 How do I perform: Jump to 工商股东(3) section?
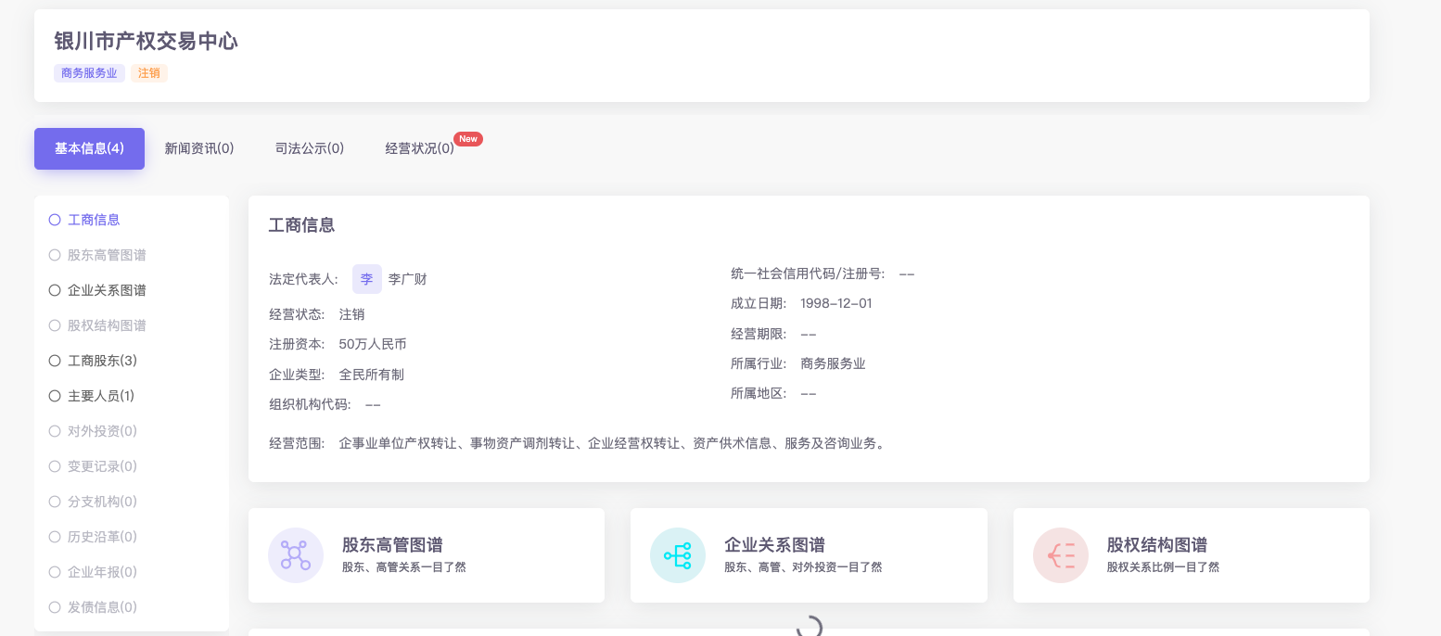pos(102,361)
